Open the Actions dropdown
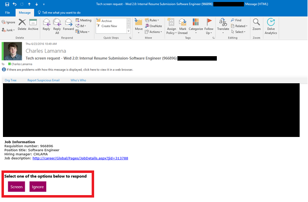The image size is (308, 202). click(153, 32)
